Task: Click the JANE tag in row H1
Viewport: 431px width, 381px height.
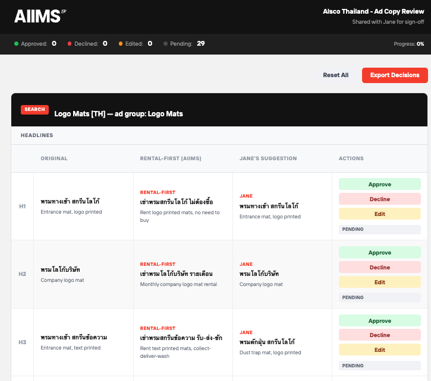Action: (246, 196)
